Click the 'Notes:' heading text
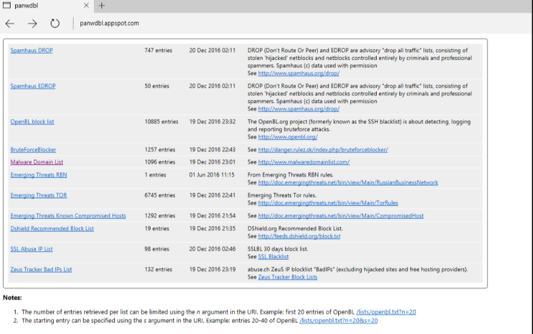The image size is (533, 334). pyautogui.click(x=12, y=298)
